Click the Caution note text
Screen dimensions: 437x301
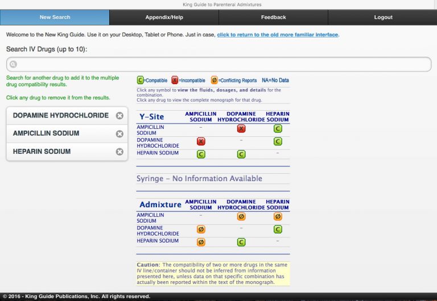tap(213, 274)
